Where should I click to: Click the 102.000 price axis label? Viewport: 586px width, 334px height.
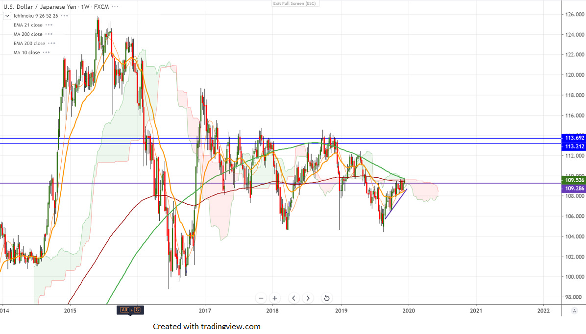click(574, 257)
